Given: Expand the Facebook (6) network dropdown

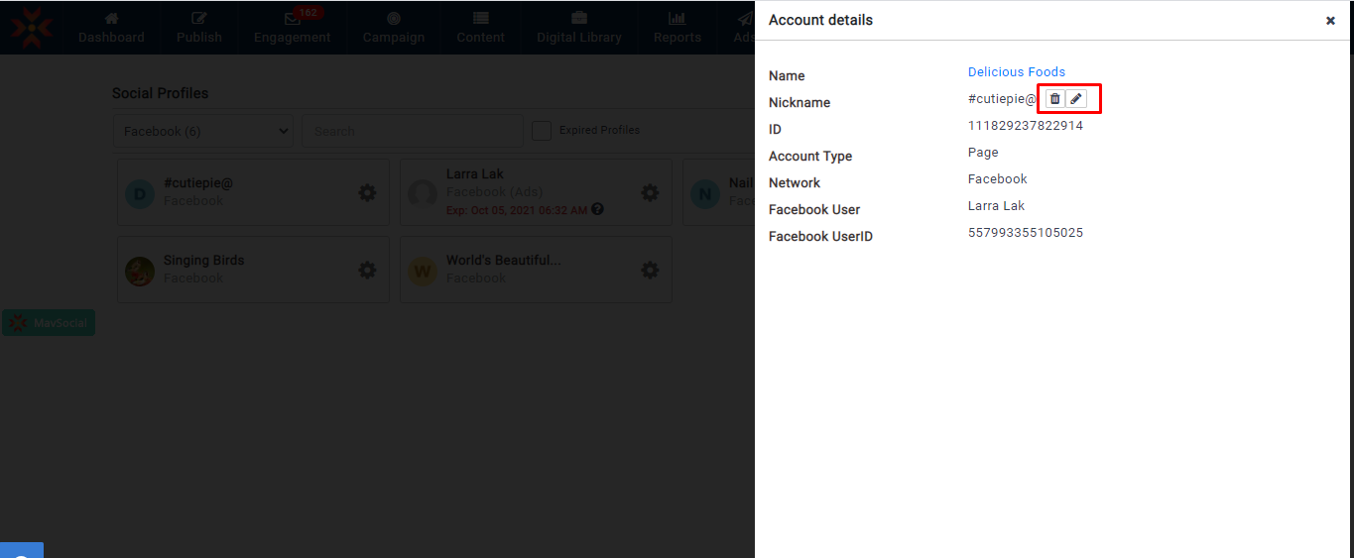Looking at the screenshot, I should pos(203,131).
